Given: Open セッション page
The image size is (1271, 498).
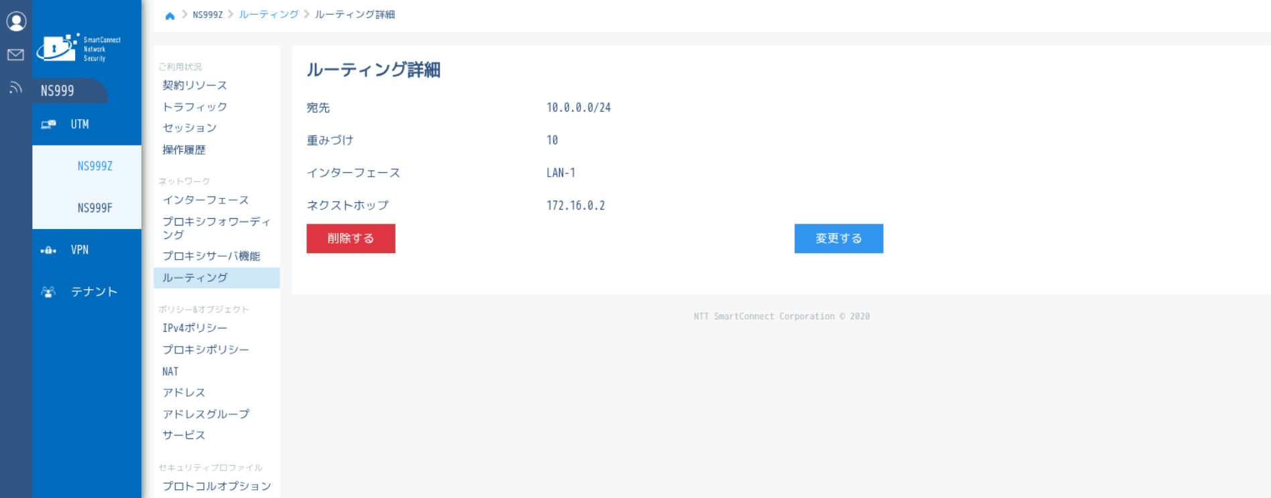Looking at the screenshot, I should [190, 128].
